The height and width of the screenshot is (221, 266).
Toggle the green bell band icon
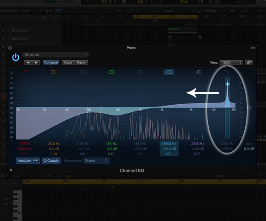[x=111, y=72]
